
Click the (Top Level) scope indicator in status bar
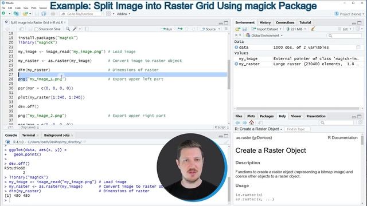click(x=30, y=127)
